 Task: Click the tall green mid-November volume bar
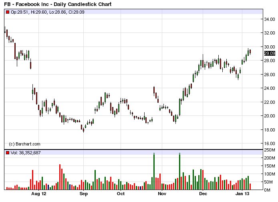click(x=179, y=171)
